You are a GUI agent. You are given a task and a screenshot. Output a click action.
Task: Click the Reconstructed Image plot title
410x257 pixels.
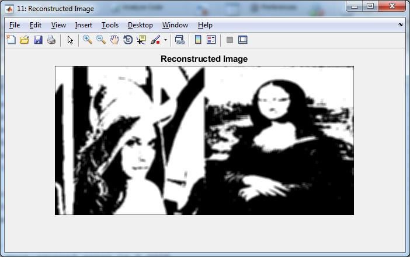click(204, 59)
